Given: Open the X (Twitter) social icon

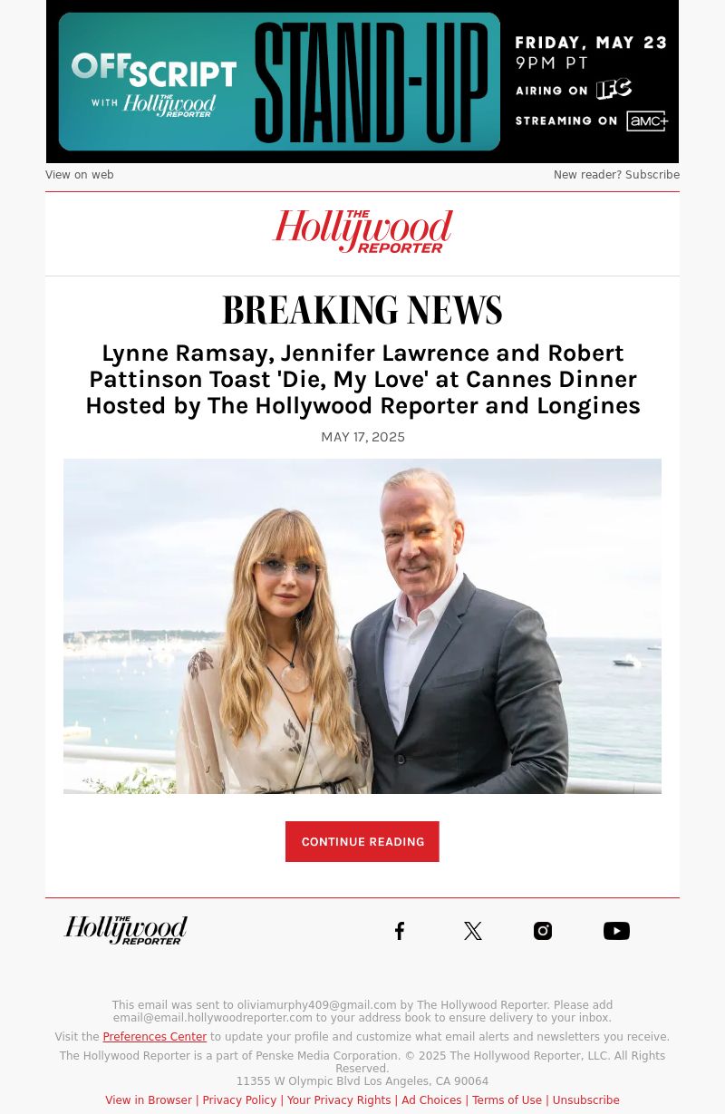Looking at the screenshot, I should (x=473, y=931).
